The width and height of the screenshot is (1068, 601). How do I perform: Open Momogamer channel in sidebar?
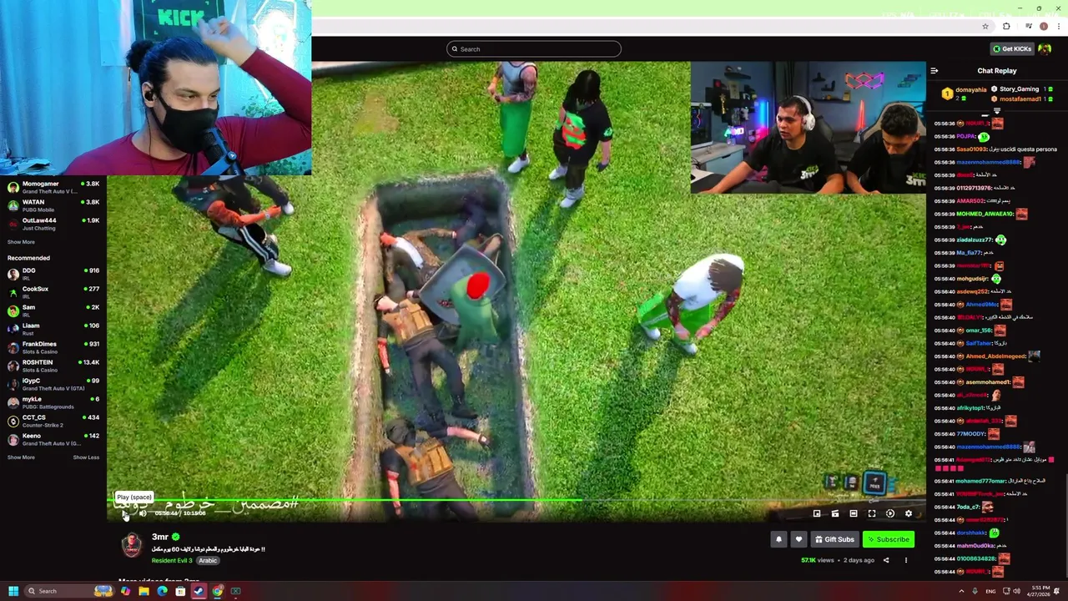pyautogui.click(x=53, y=187)
